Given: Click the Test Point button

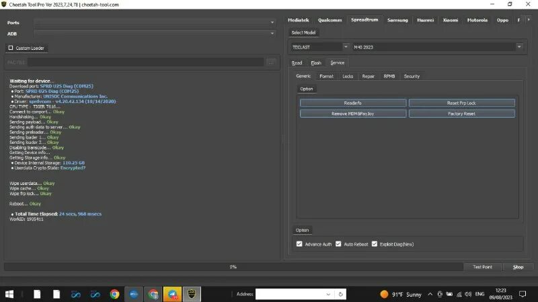Looking at the screenshot, I should pos(482,266).
